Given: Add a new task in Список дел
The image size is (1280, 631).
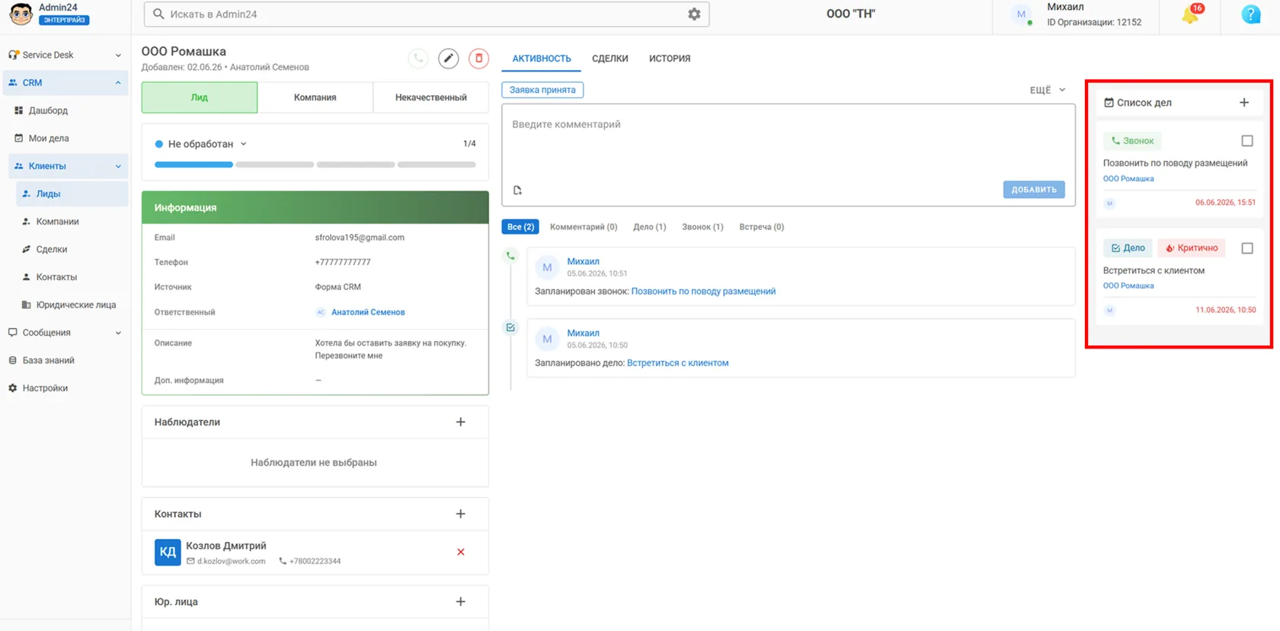Looking at the screenshot, I should click(1244, 103).
